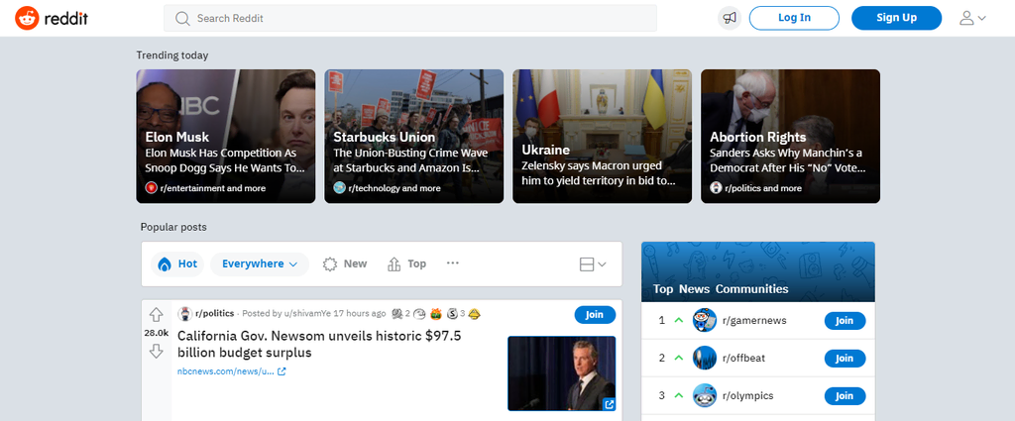Click the r/technology community avatar icon

point(339,188)
